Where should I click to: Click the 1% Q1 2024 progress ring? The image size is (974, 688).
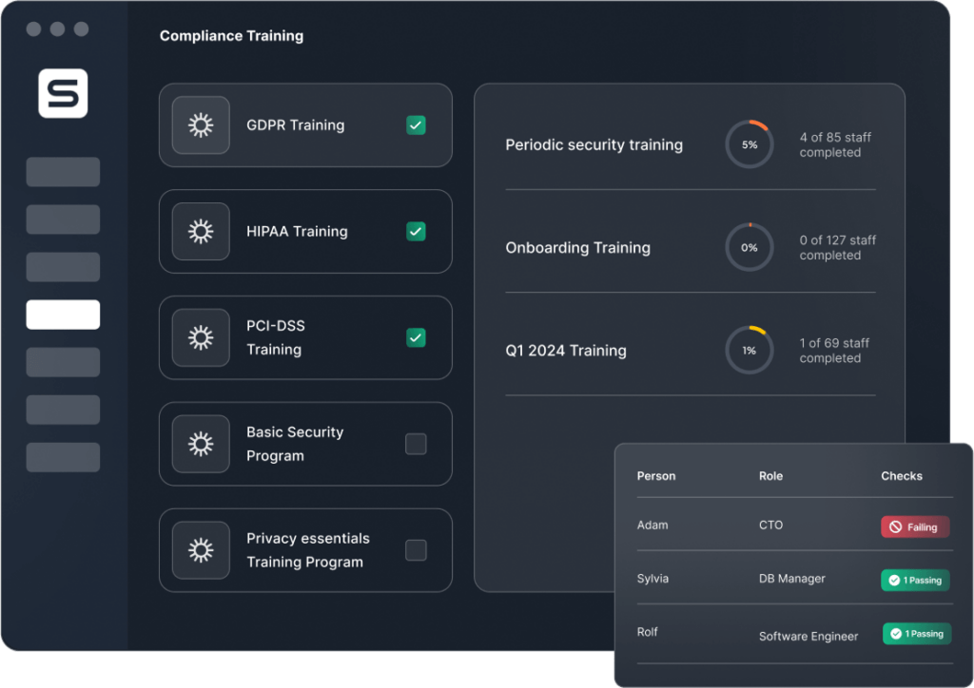[750, 351]
